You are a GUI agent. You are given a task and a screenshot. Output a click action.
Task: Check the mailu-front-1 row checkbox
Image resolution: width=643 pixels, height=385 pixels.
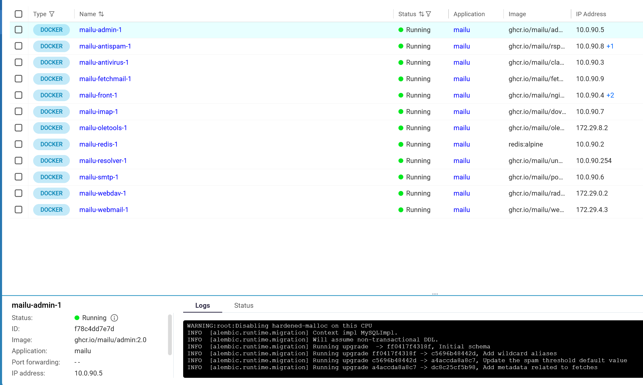coord(18,95)
